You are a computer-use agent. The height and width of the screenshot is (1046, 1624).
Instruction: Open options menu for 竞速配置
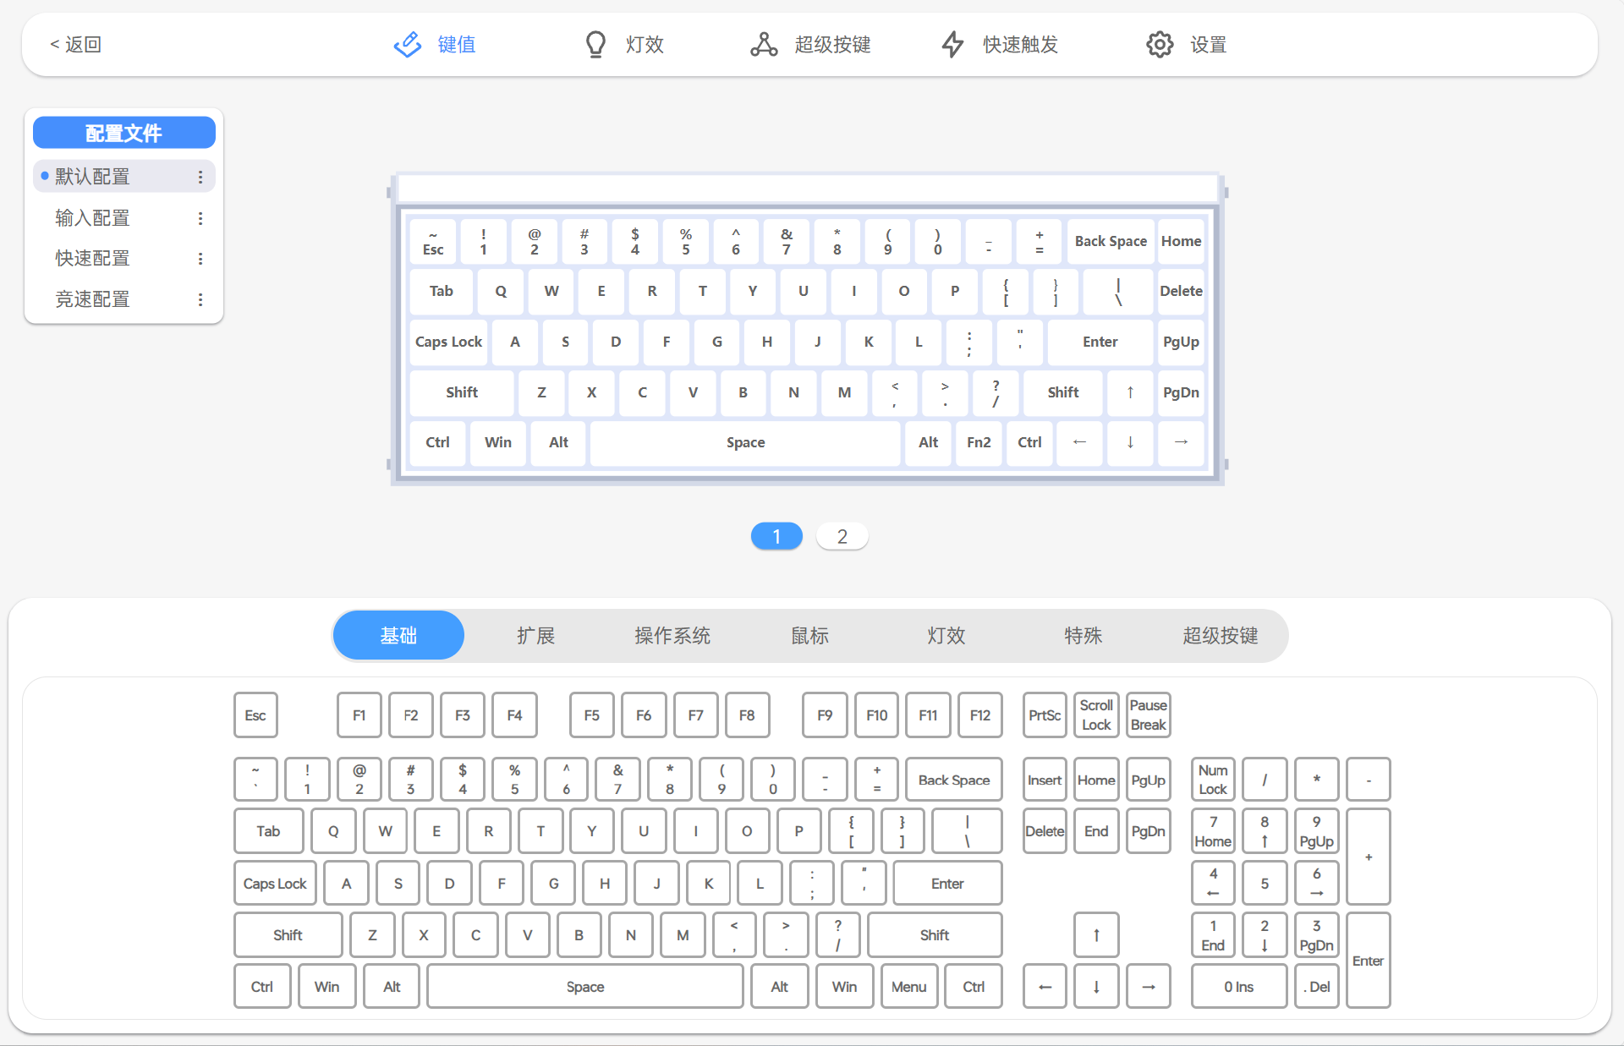[200, 299]
